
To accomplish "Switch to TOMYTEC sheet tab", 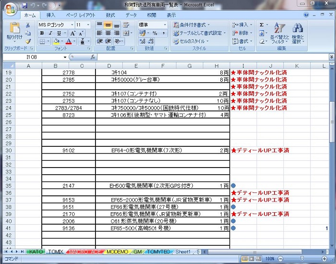I will 158,252.
